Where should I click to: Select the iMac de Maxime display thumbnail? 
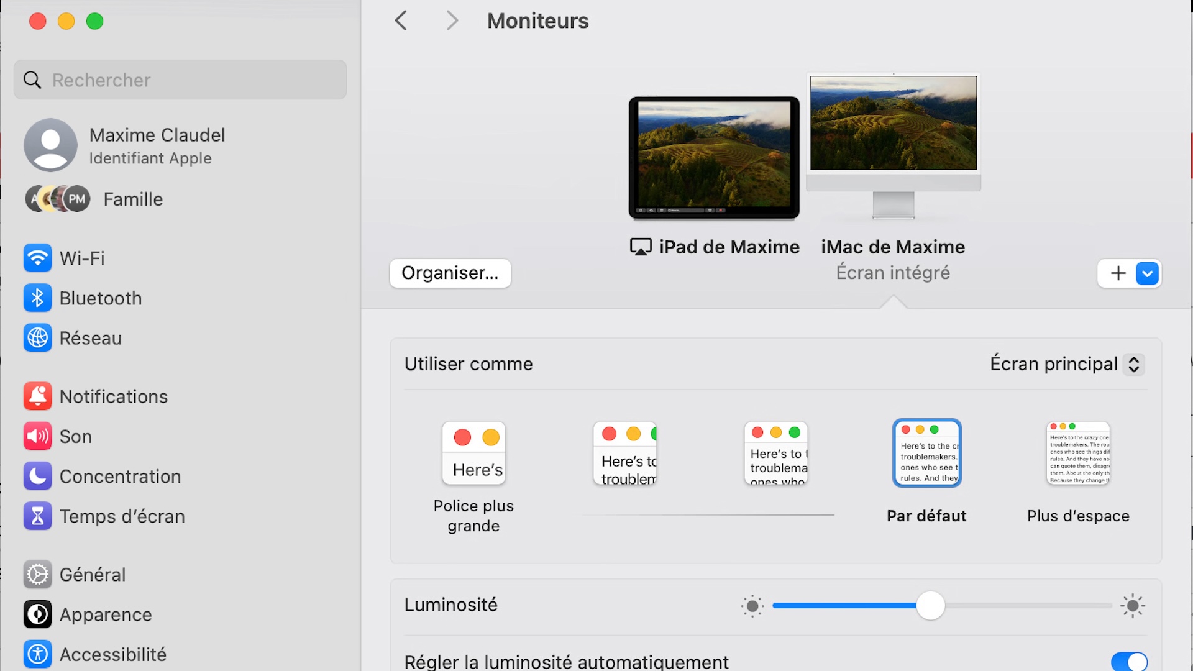pos(894,146)
